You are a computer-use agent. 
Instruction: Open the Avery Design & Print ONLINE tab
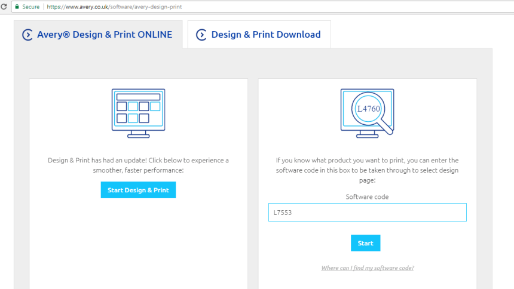[98, 35]
